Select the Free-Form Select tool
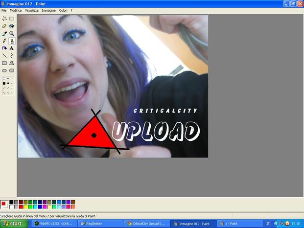Viewport: 304px width, 228px height. click(x=4, y=19)
